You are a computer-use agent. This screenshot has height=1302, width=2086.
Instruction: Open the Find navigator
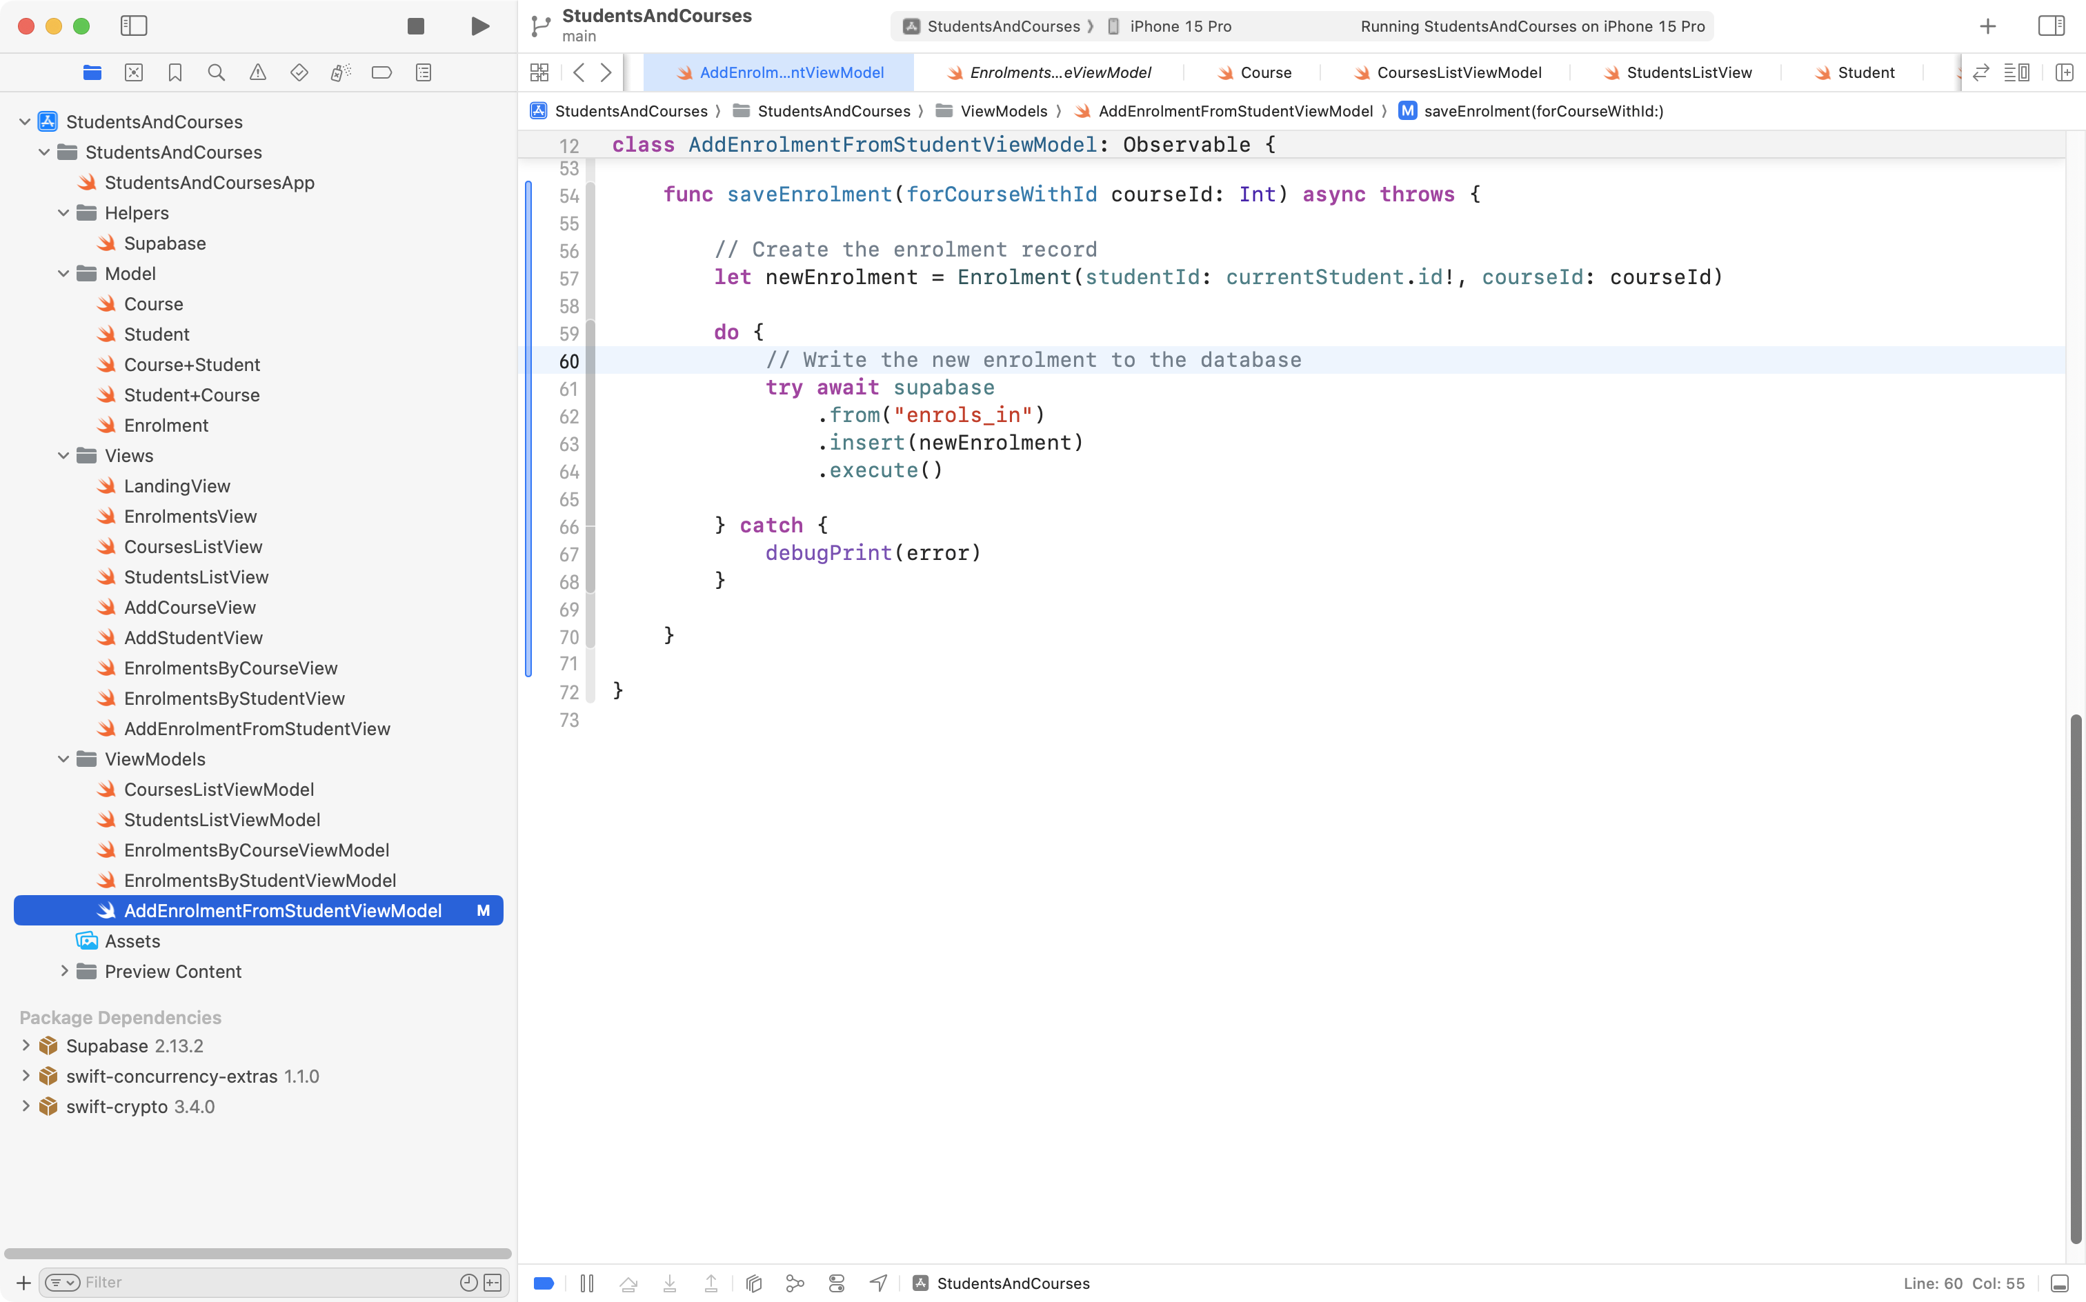(216, 72)
